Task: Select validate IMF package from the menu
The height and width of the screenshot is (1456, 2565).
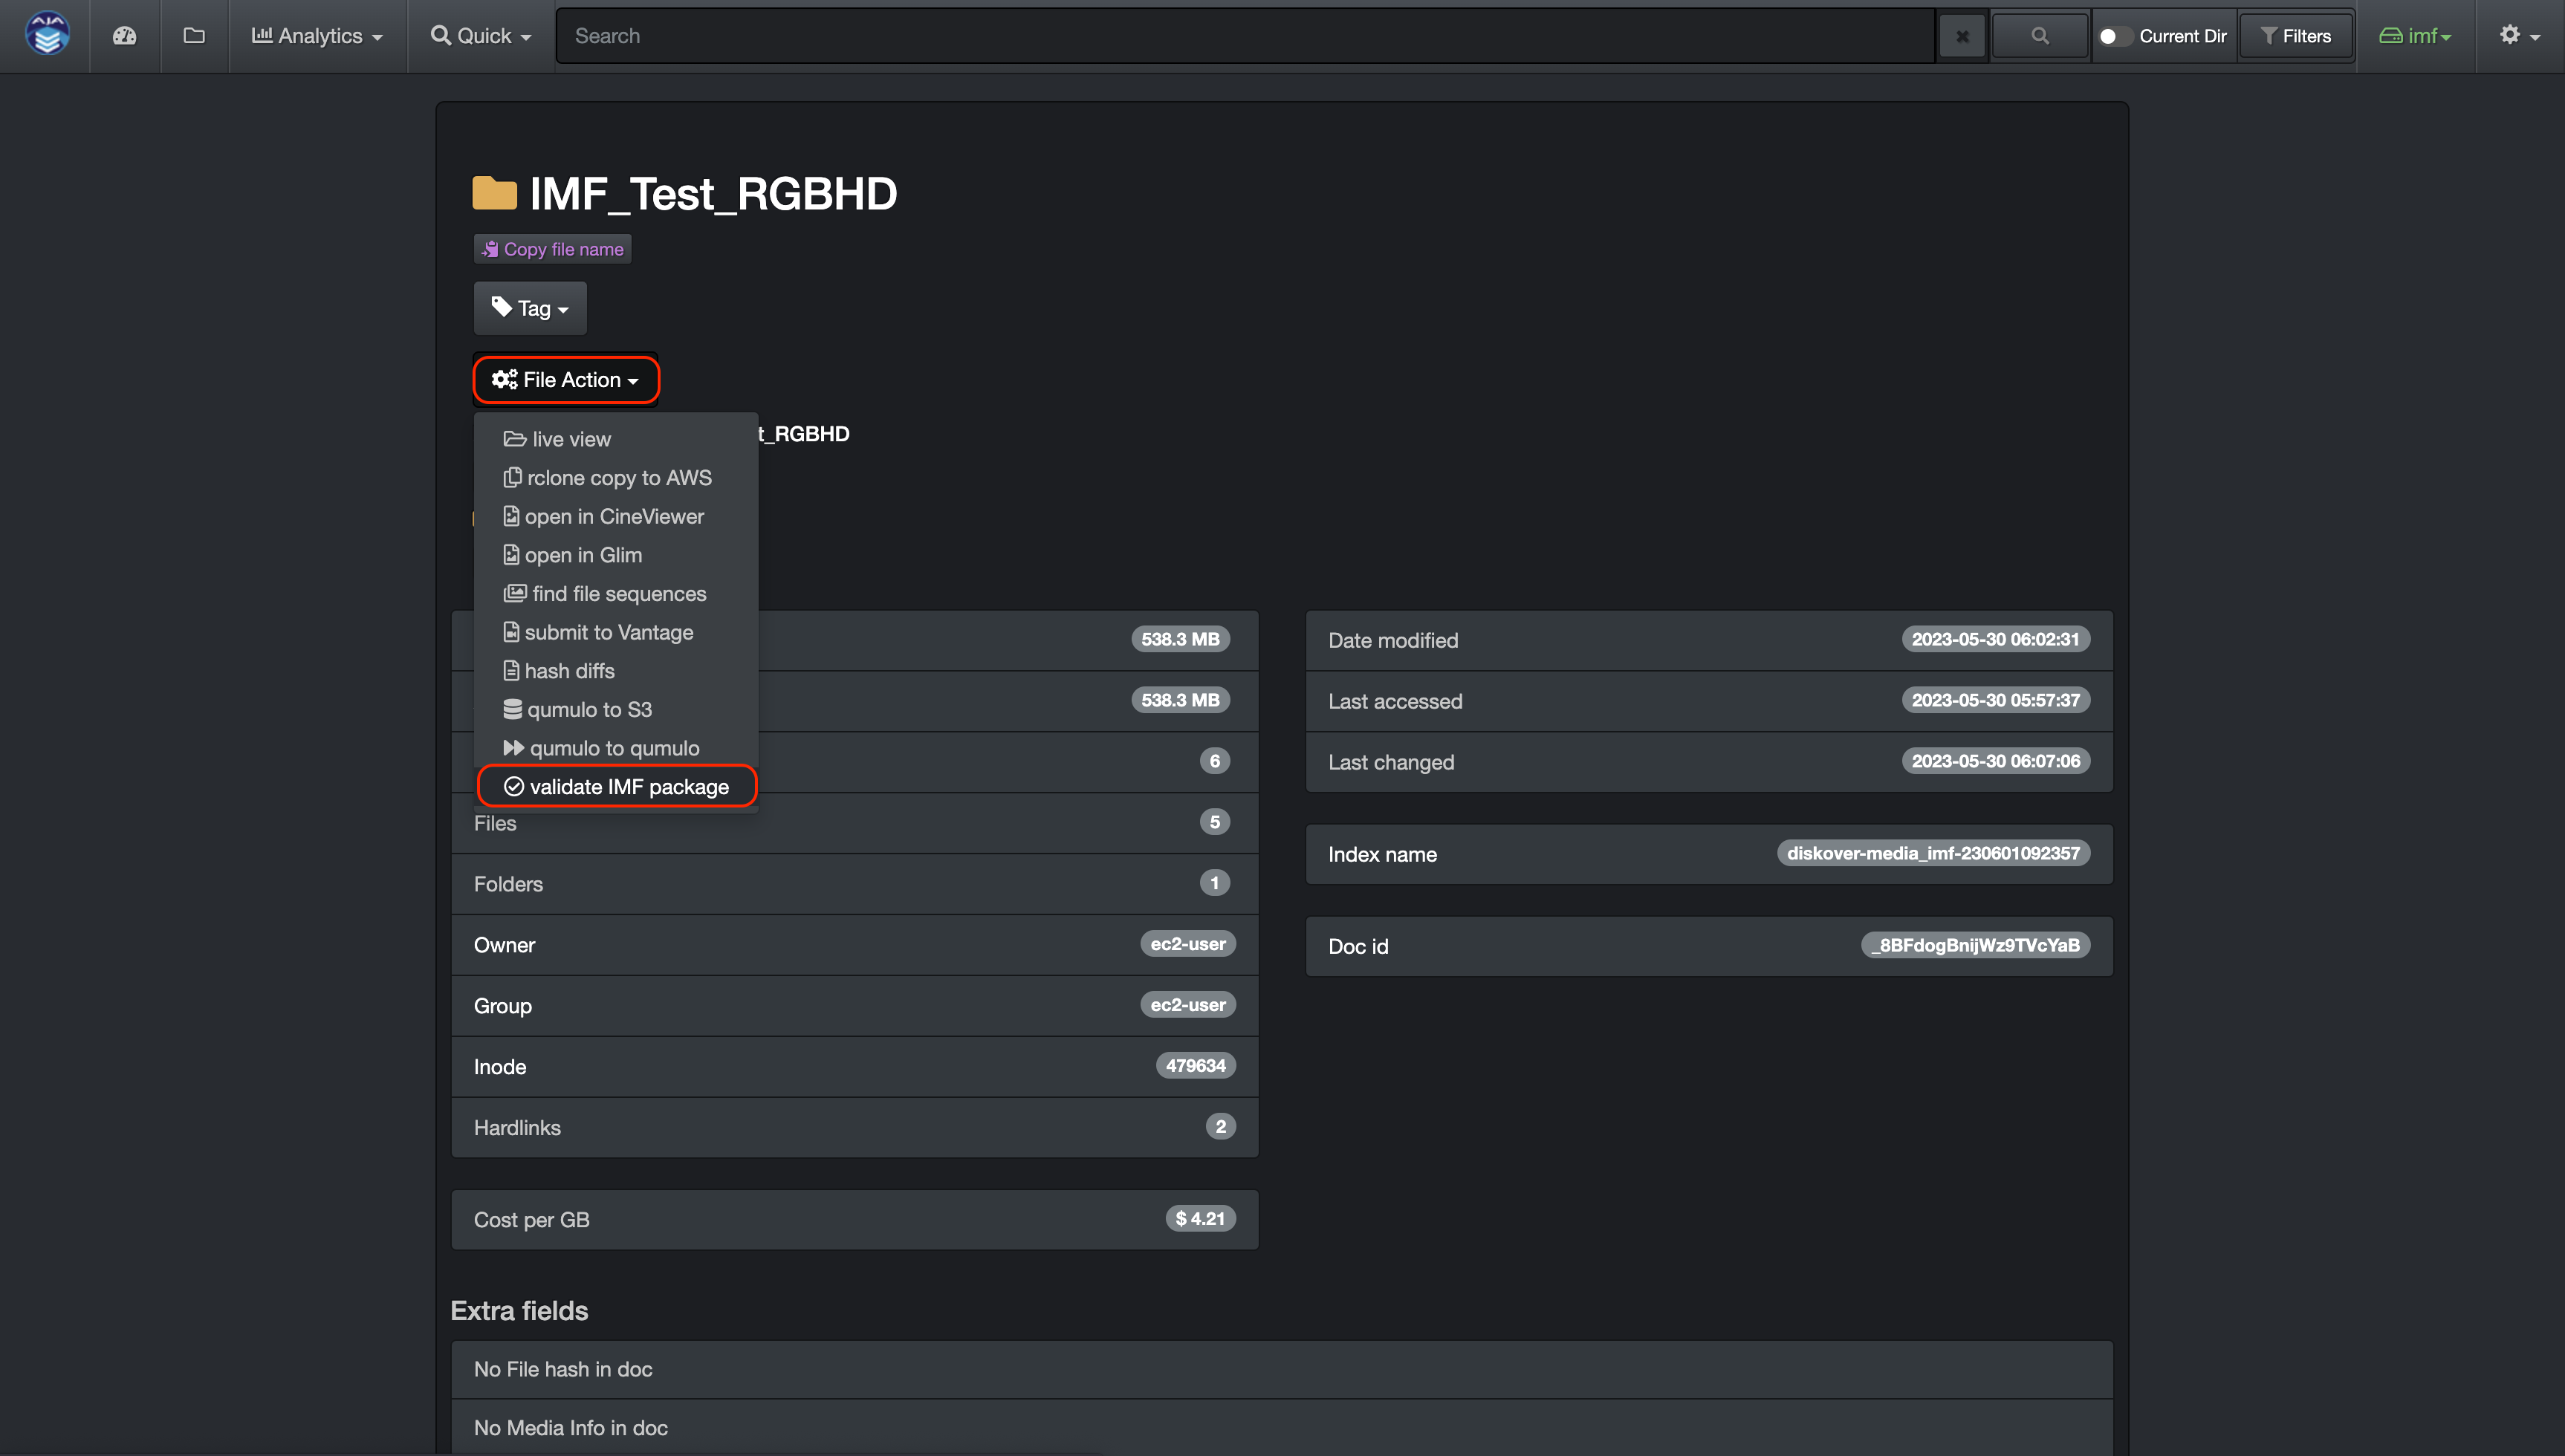Action: [617, 786]
